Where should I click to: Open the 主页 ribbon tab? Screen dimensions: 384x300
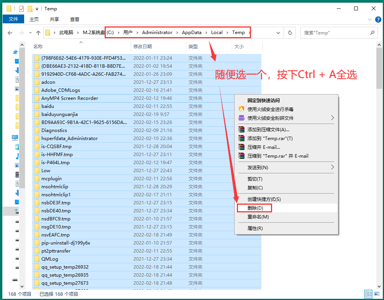(34, 19)
